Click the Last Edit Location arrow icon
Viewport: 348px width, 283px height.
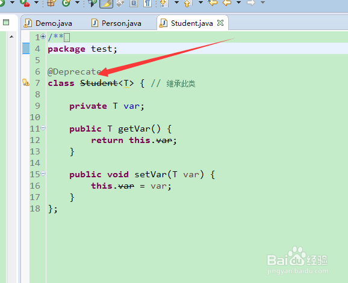[x=213, y=3]
